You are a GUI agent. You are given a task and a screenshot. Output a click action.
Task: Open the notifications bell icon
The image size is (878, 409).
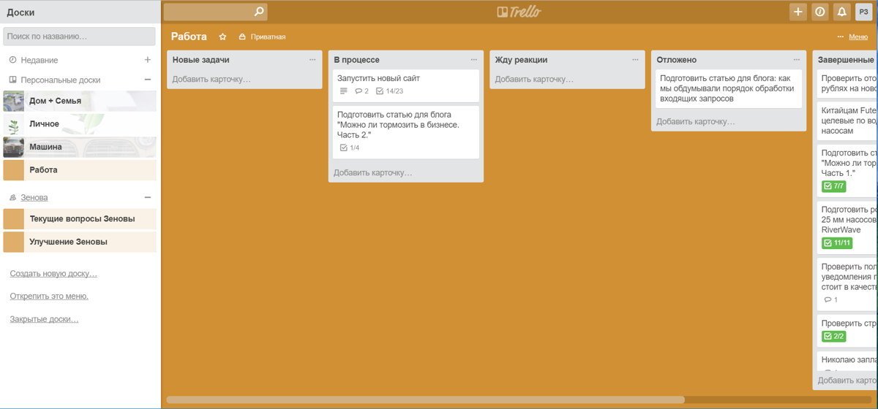[x=841, y=12]
